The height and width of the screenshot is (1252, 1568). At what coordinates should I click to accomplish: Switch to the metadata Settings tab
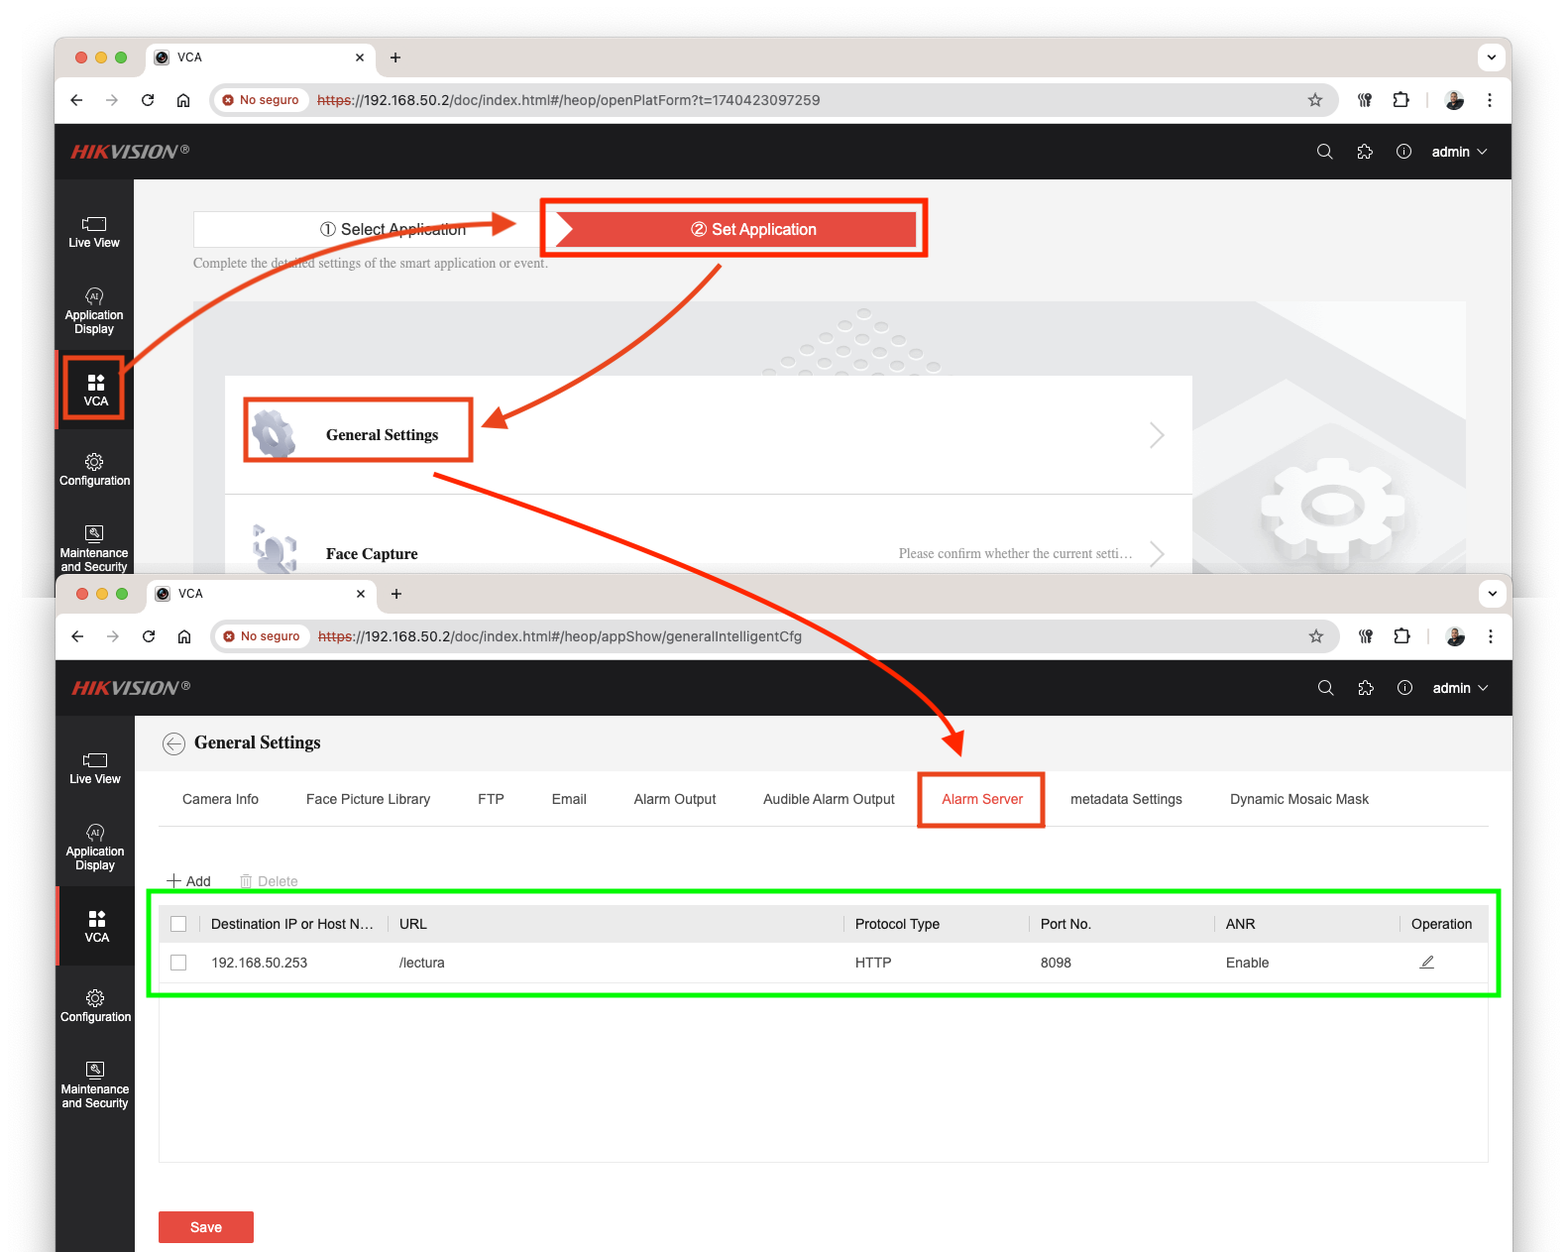1126,799
